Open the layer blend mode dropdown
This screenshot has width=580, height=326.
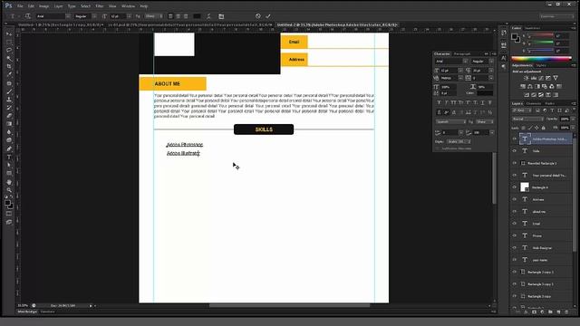(527, 119)
